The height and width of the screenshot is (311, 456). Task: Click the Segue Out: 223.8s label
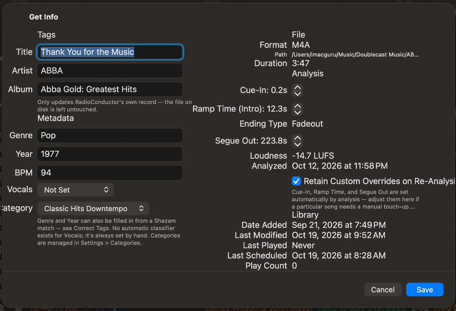pos(251,141)
